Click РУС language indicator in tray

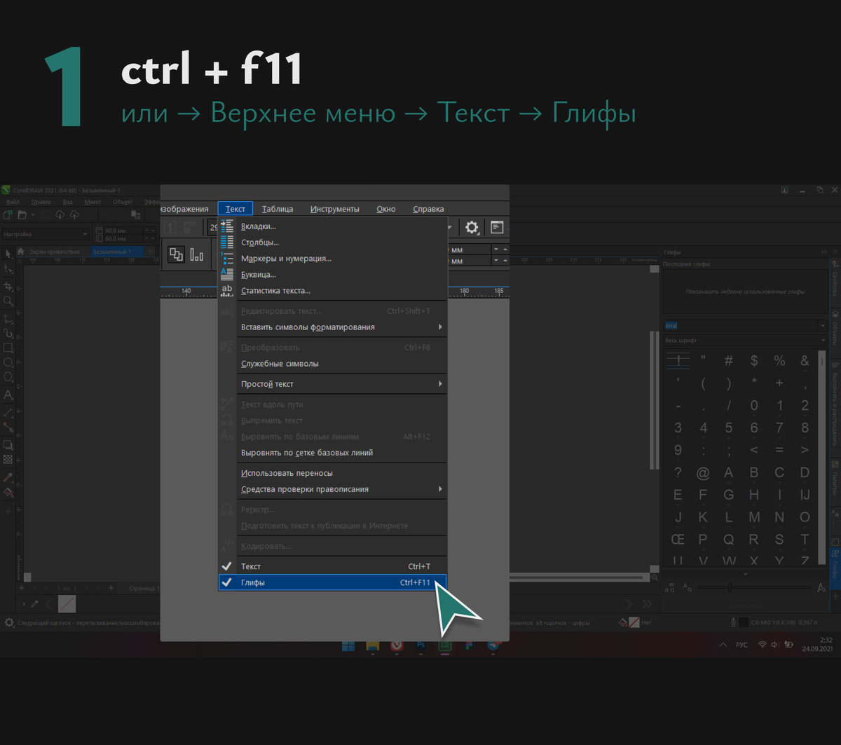point(741,645)
